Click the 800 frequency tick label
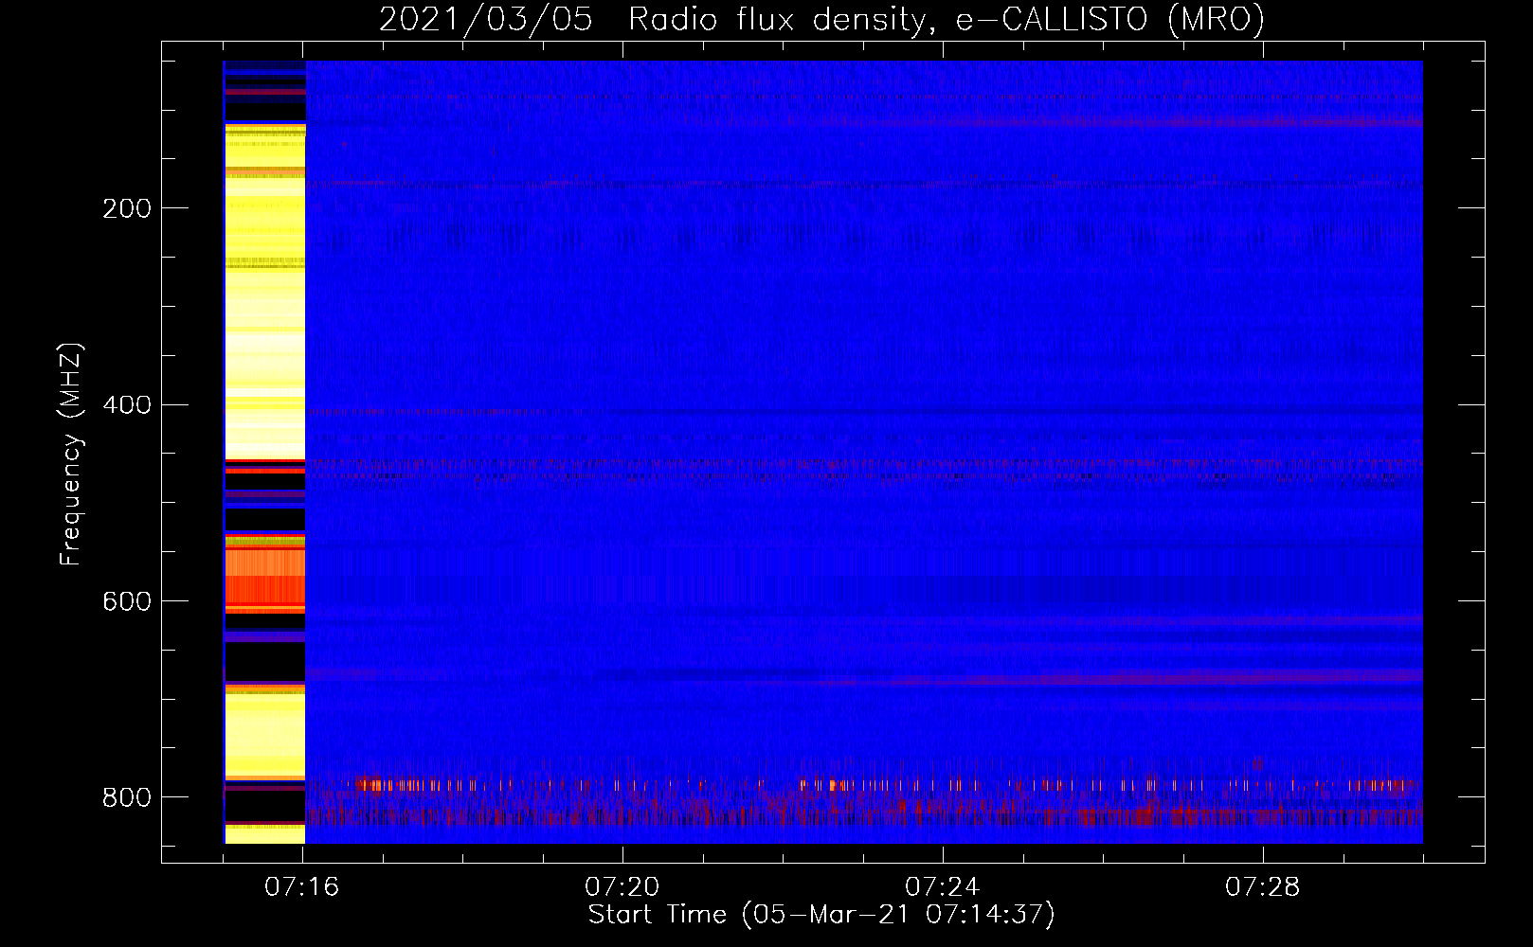 click(x=126, y=797)
